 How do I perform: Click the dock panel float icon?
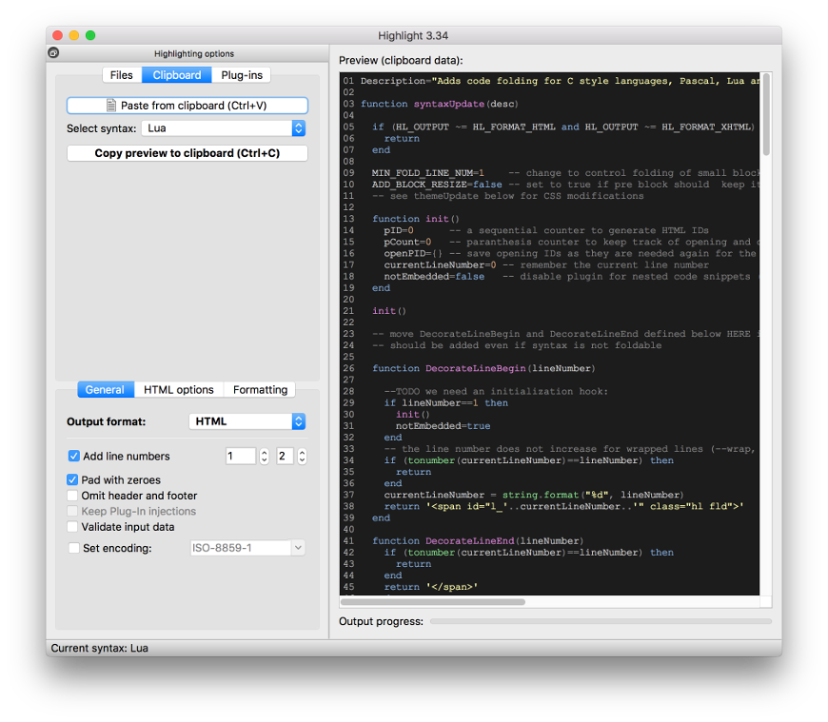pyautogui.click(x=53, y=52)
